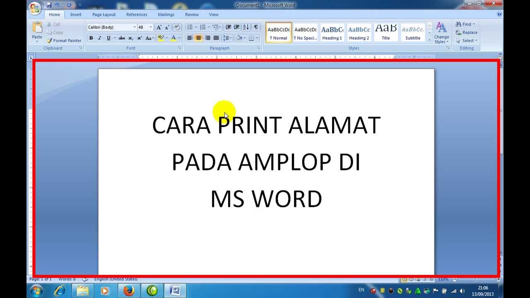Apply the Heading 1 style
Screen dimensions: 530x298
[332, 32]
